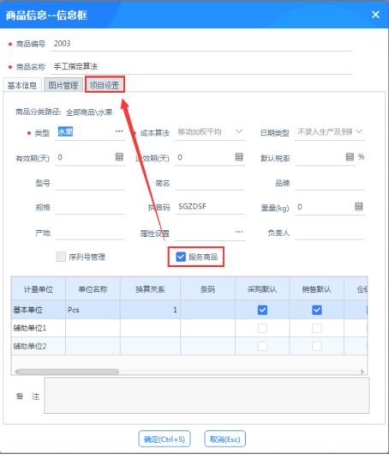Image resolution: width=389 pixels, height=455 pixels.
Task: Click ellipsis button in 属性设置 field
Action: [239, 232]
